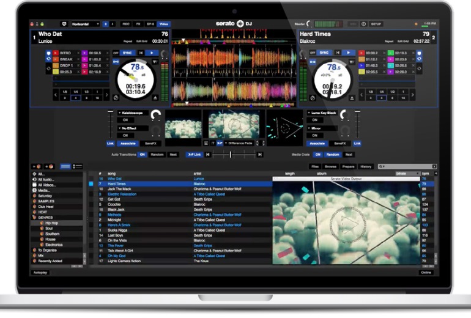The width and height of the screenshot is (471, 318).
Task: Toggle keylock on deck 2
Action: coord(313,62)
